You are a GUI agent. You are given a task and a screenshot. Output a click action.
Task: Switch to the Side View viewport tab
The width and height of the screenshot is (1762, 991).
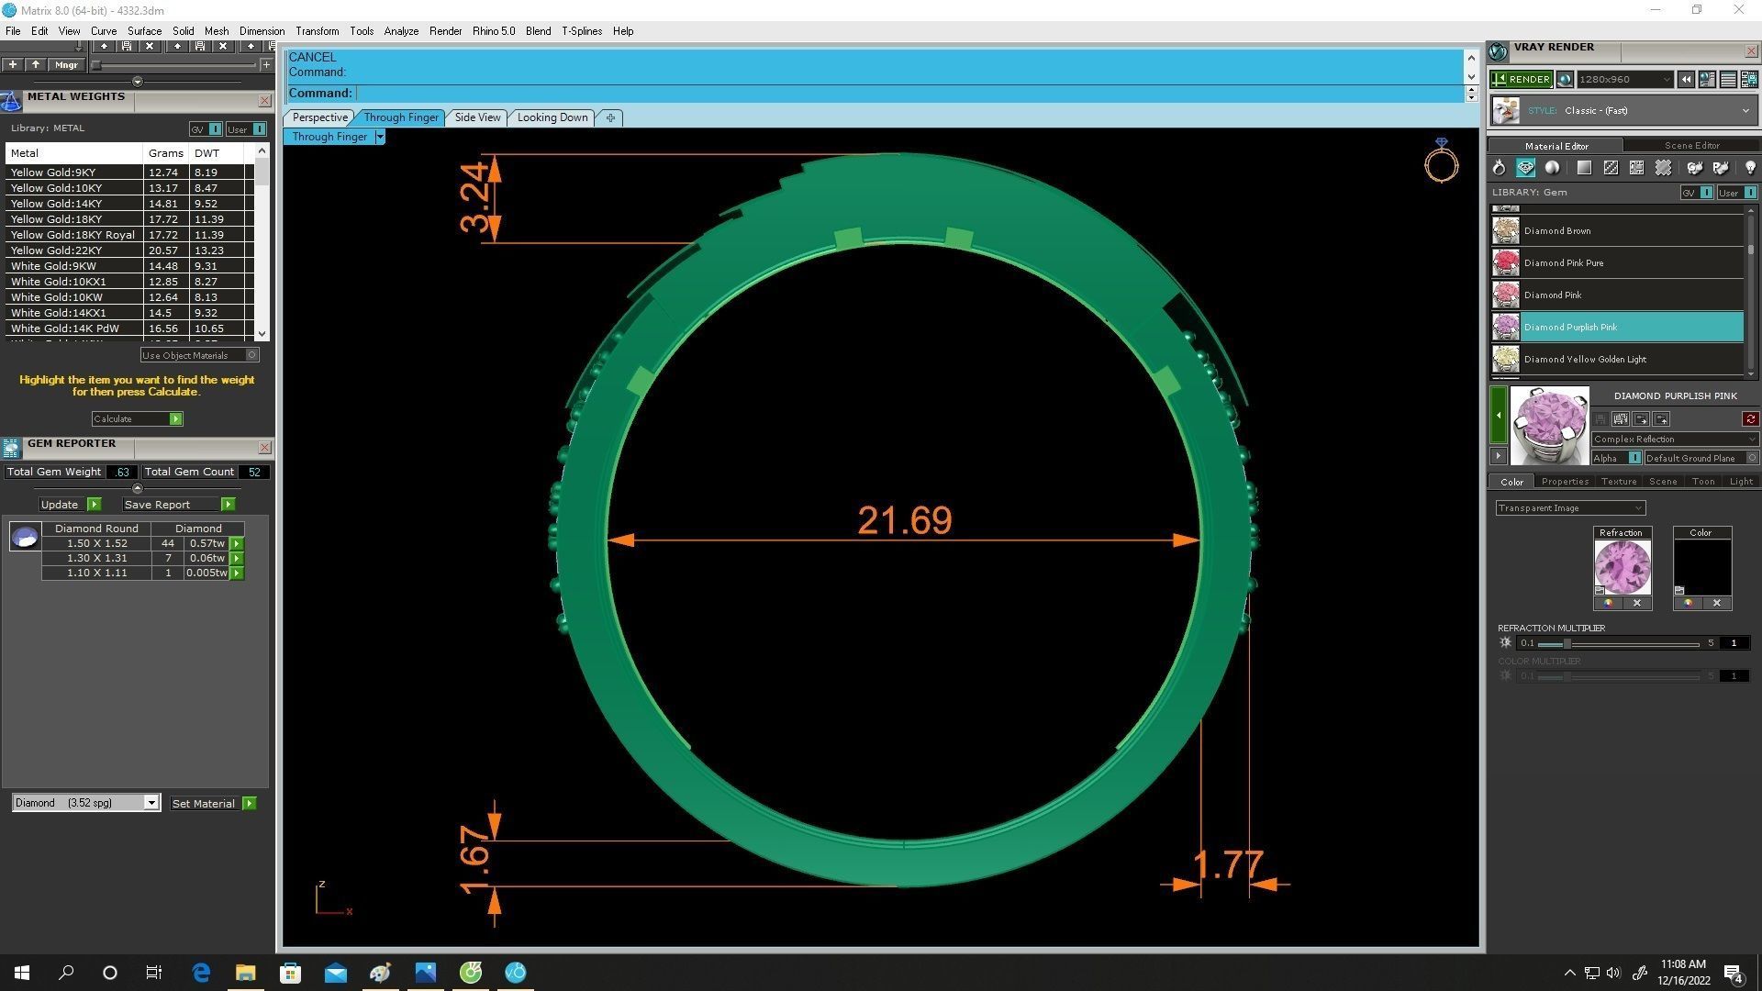(477, 117)
